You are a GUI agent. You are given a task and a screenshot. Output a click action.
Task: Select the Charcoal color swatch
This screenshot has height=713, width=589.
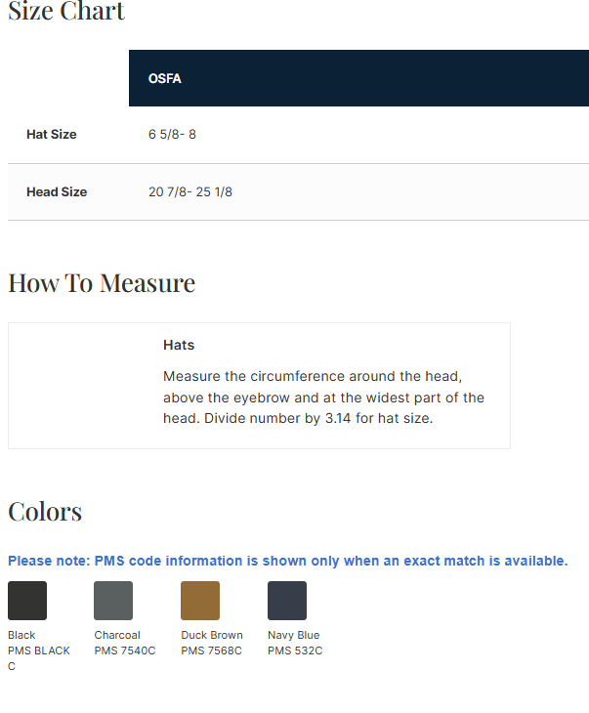point(113,601)
